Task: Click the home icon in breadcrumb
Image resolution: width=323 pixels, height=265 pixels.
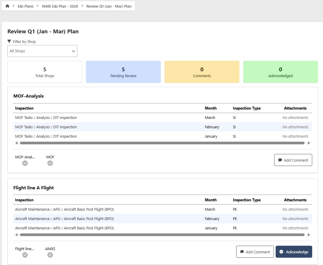Action: point(7,6)
